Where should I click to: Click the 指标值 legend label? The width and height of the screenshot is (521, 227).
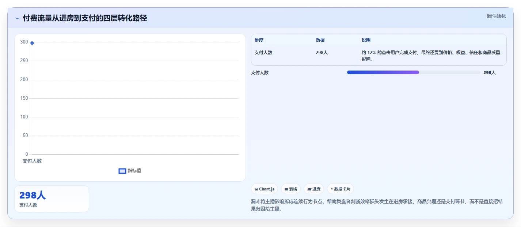coord(134,171)
